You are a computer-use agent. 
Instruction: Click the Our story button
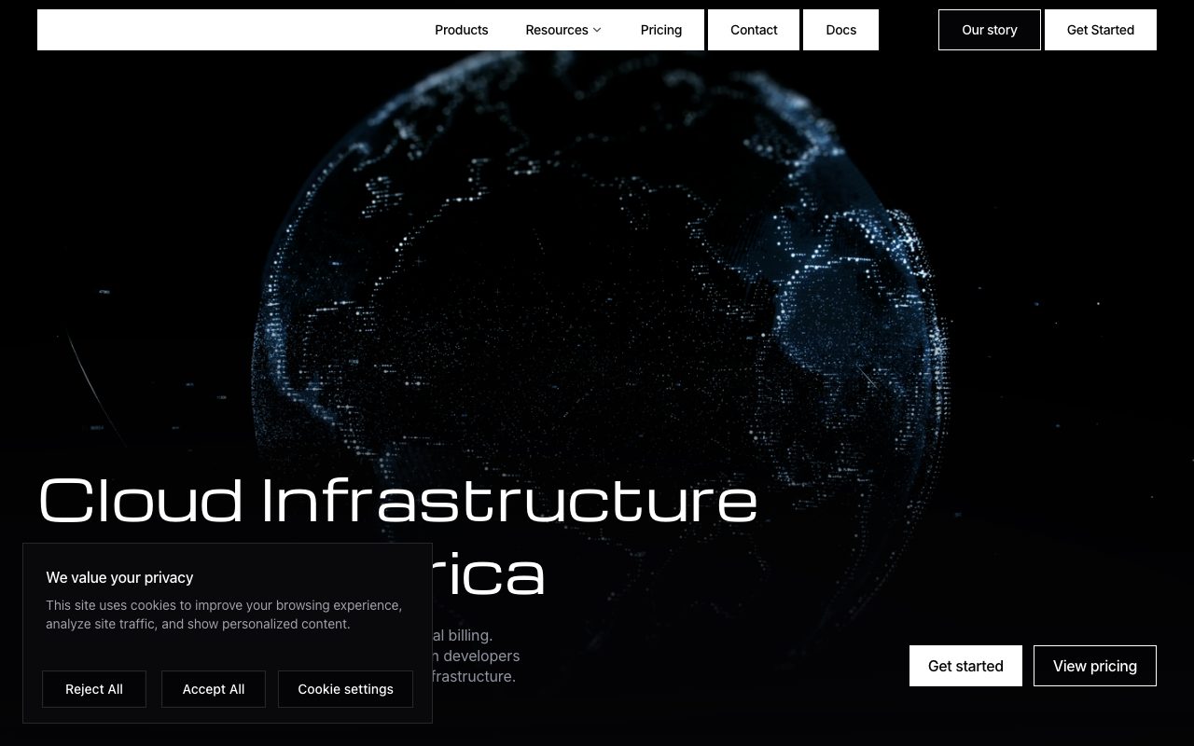(989, 30)
